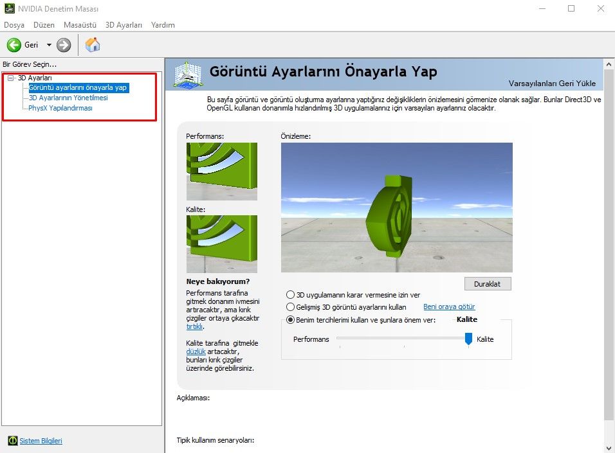Image resolution: width=615 pixels, height=453 pixels.
Task: Click the NVIDIA app icon in title bar
Action: pyautogui.click(x=9, y=8)
